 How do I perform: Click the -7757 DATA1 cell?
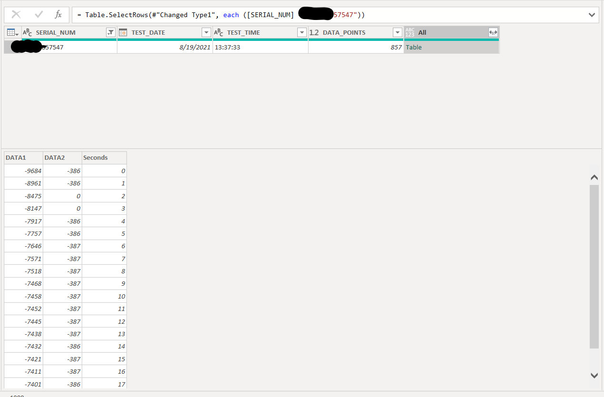coord(23,233)
